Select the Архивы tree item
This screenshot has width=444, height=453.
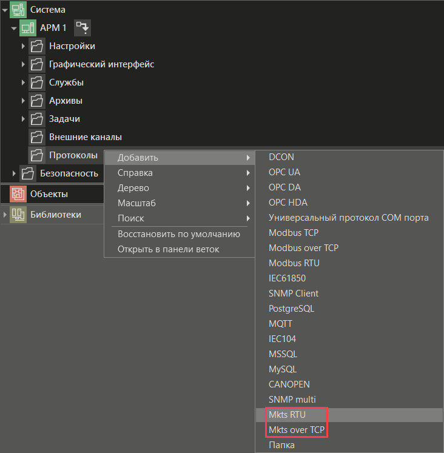tap(66, 101)
